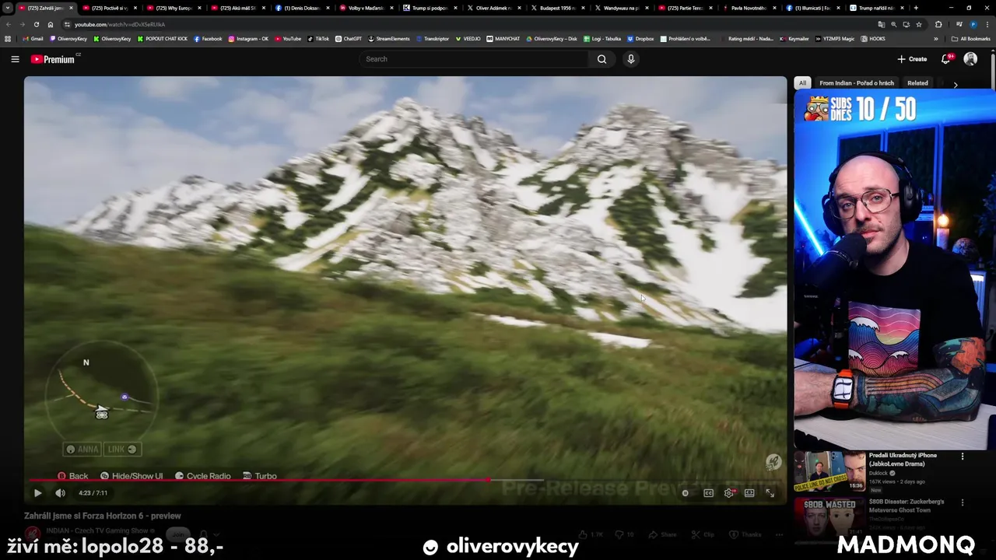Screen dimensions: 996x560
Task: Open the YouTube guide hamburger menu
Action: point(15,59)
